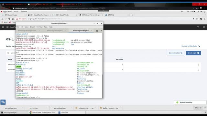Open the es-cert.jks download options arrow

(47, 108)
